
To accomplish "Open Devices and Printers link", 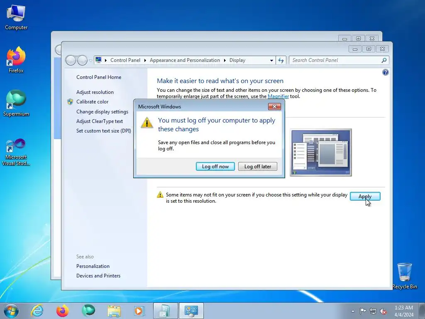I will pyautogui.click(x=98, y=276).
